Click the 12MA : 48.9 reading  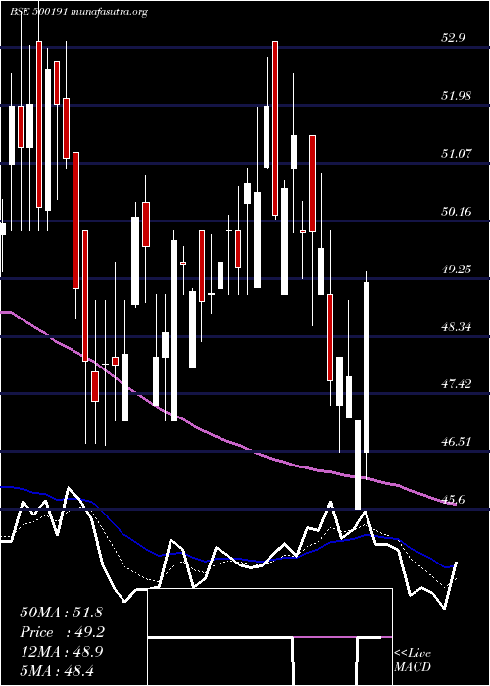pyautogui.click(x=61, y=652)
